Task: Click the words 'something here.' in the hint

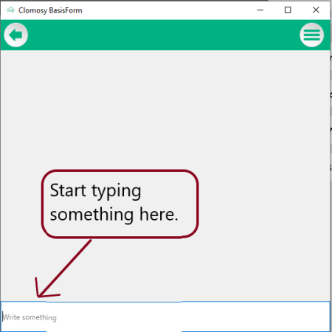Action: pyautogui.click(x=114, y=215)
